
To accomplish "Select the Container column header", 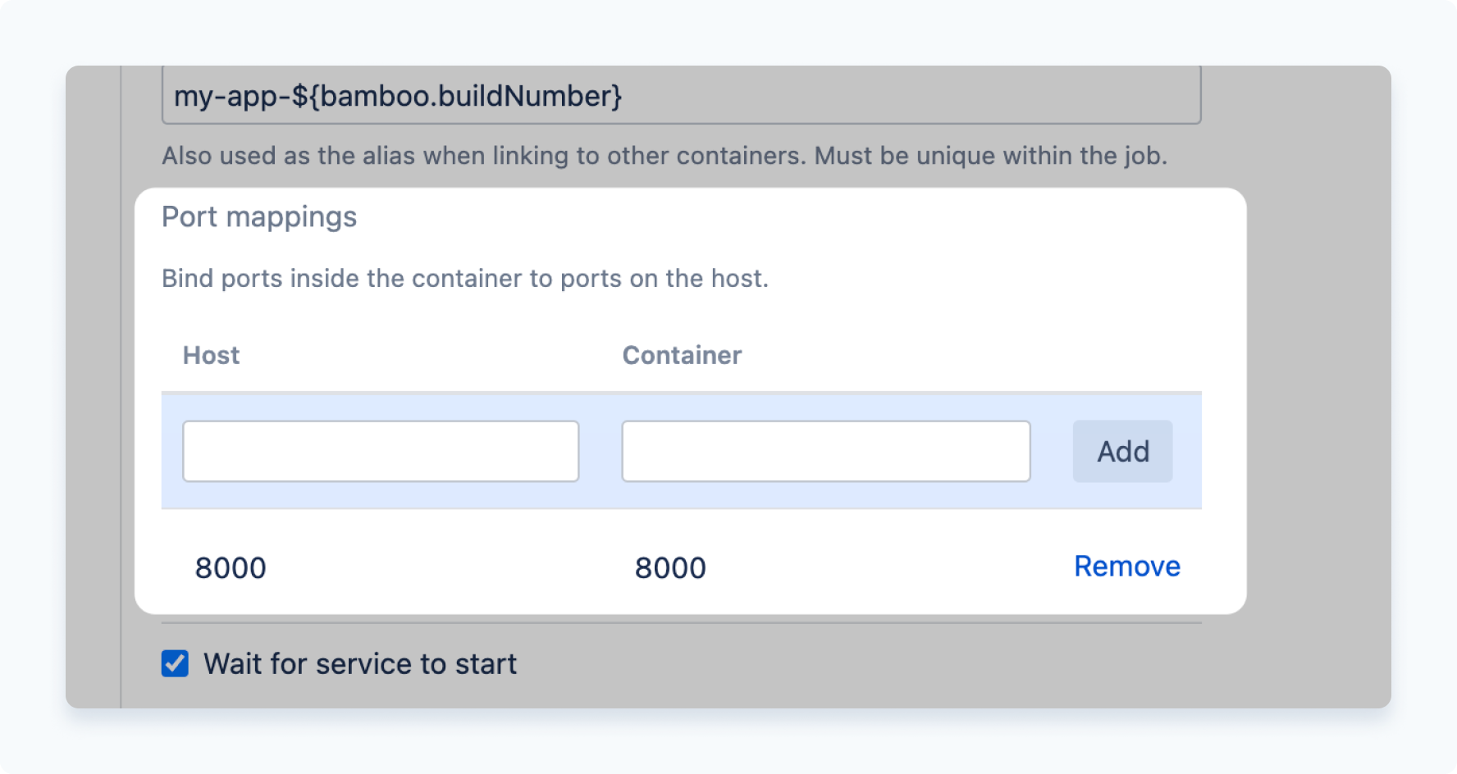I will pos(682,355).
